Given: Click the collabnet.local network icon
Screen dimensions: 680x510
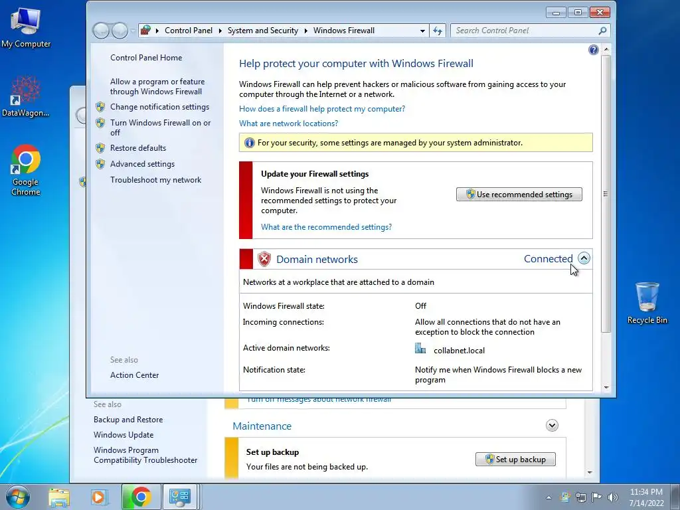Looking at the screenshot, I should point(420,348).
